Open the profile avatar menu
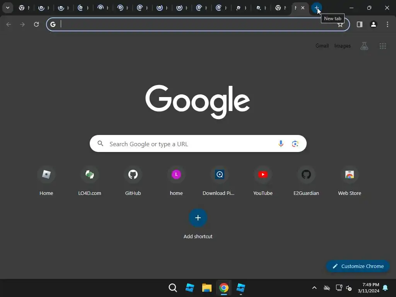 [374, 24]
